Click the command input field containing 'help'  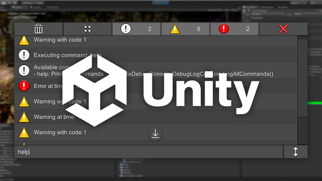point(149,152)
